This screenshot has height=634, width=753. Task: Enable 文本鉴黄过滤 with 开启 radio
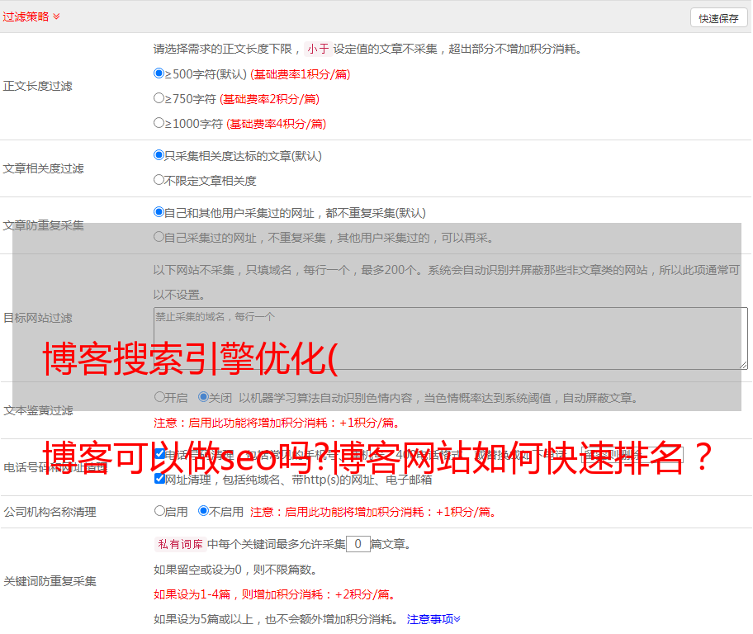pos(159,397)
